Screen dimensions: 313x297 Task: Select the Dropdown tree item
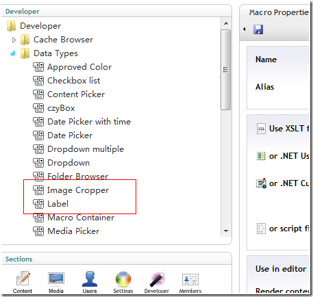[x=68, y=163]
